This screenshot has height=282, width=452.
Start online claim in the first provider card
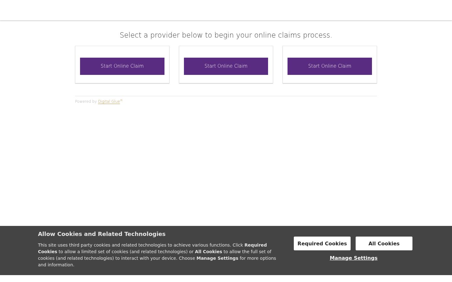point(122,66)
